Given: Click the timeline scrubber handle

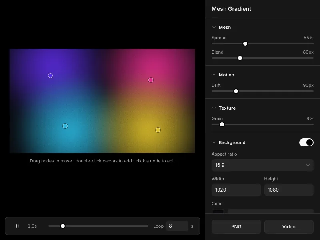Looking at the screenshot, I should pos(63,226).
